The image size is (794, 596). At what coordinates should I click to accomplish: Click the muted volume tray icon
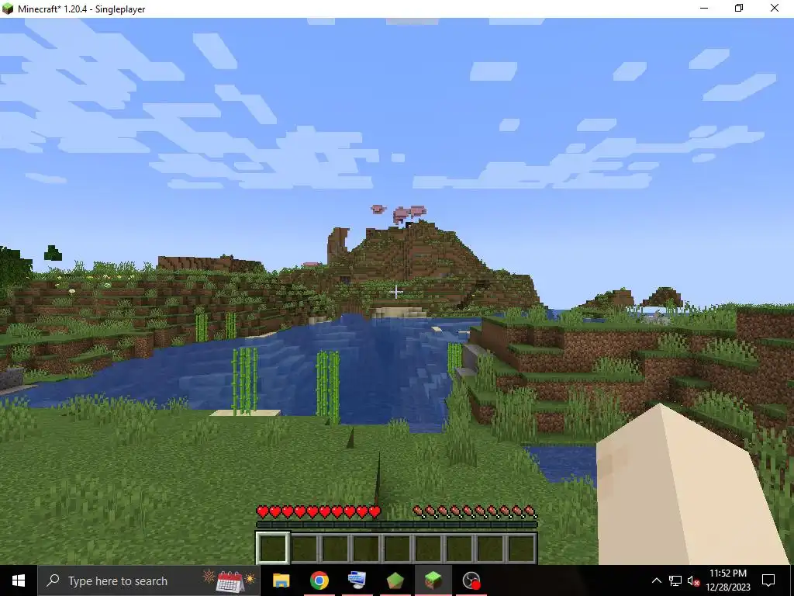coord(693,580)
